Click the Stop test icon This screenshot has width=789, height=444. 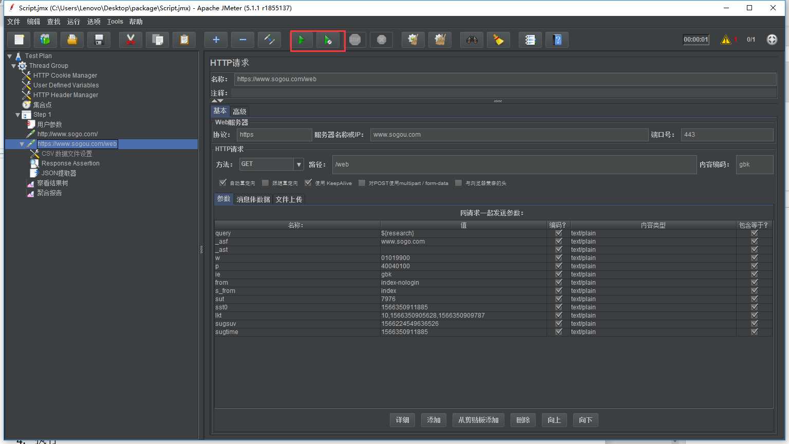click(x=355, y=40)
